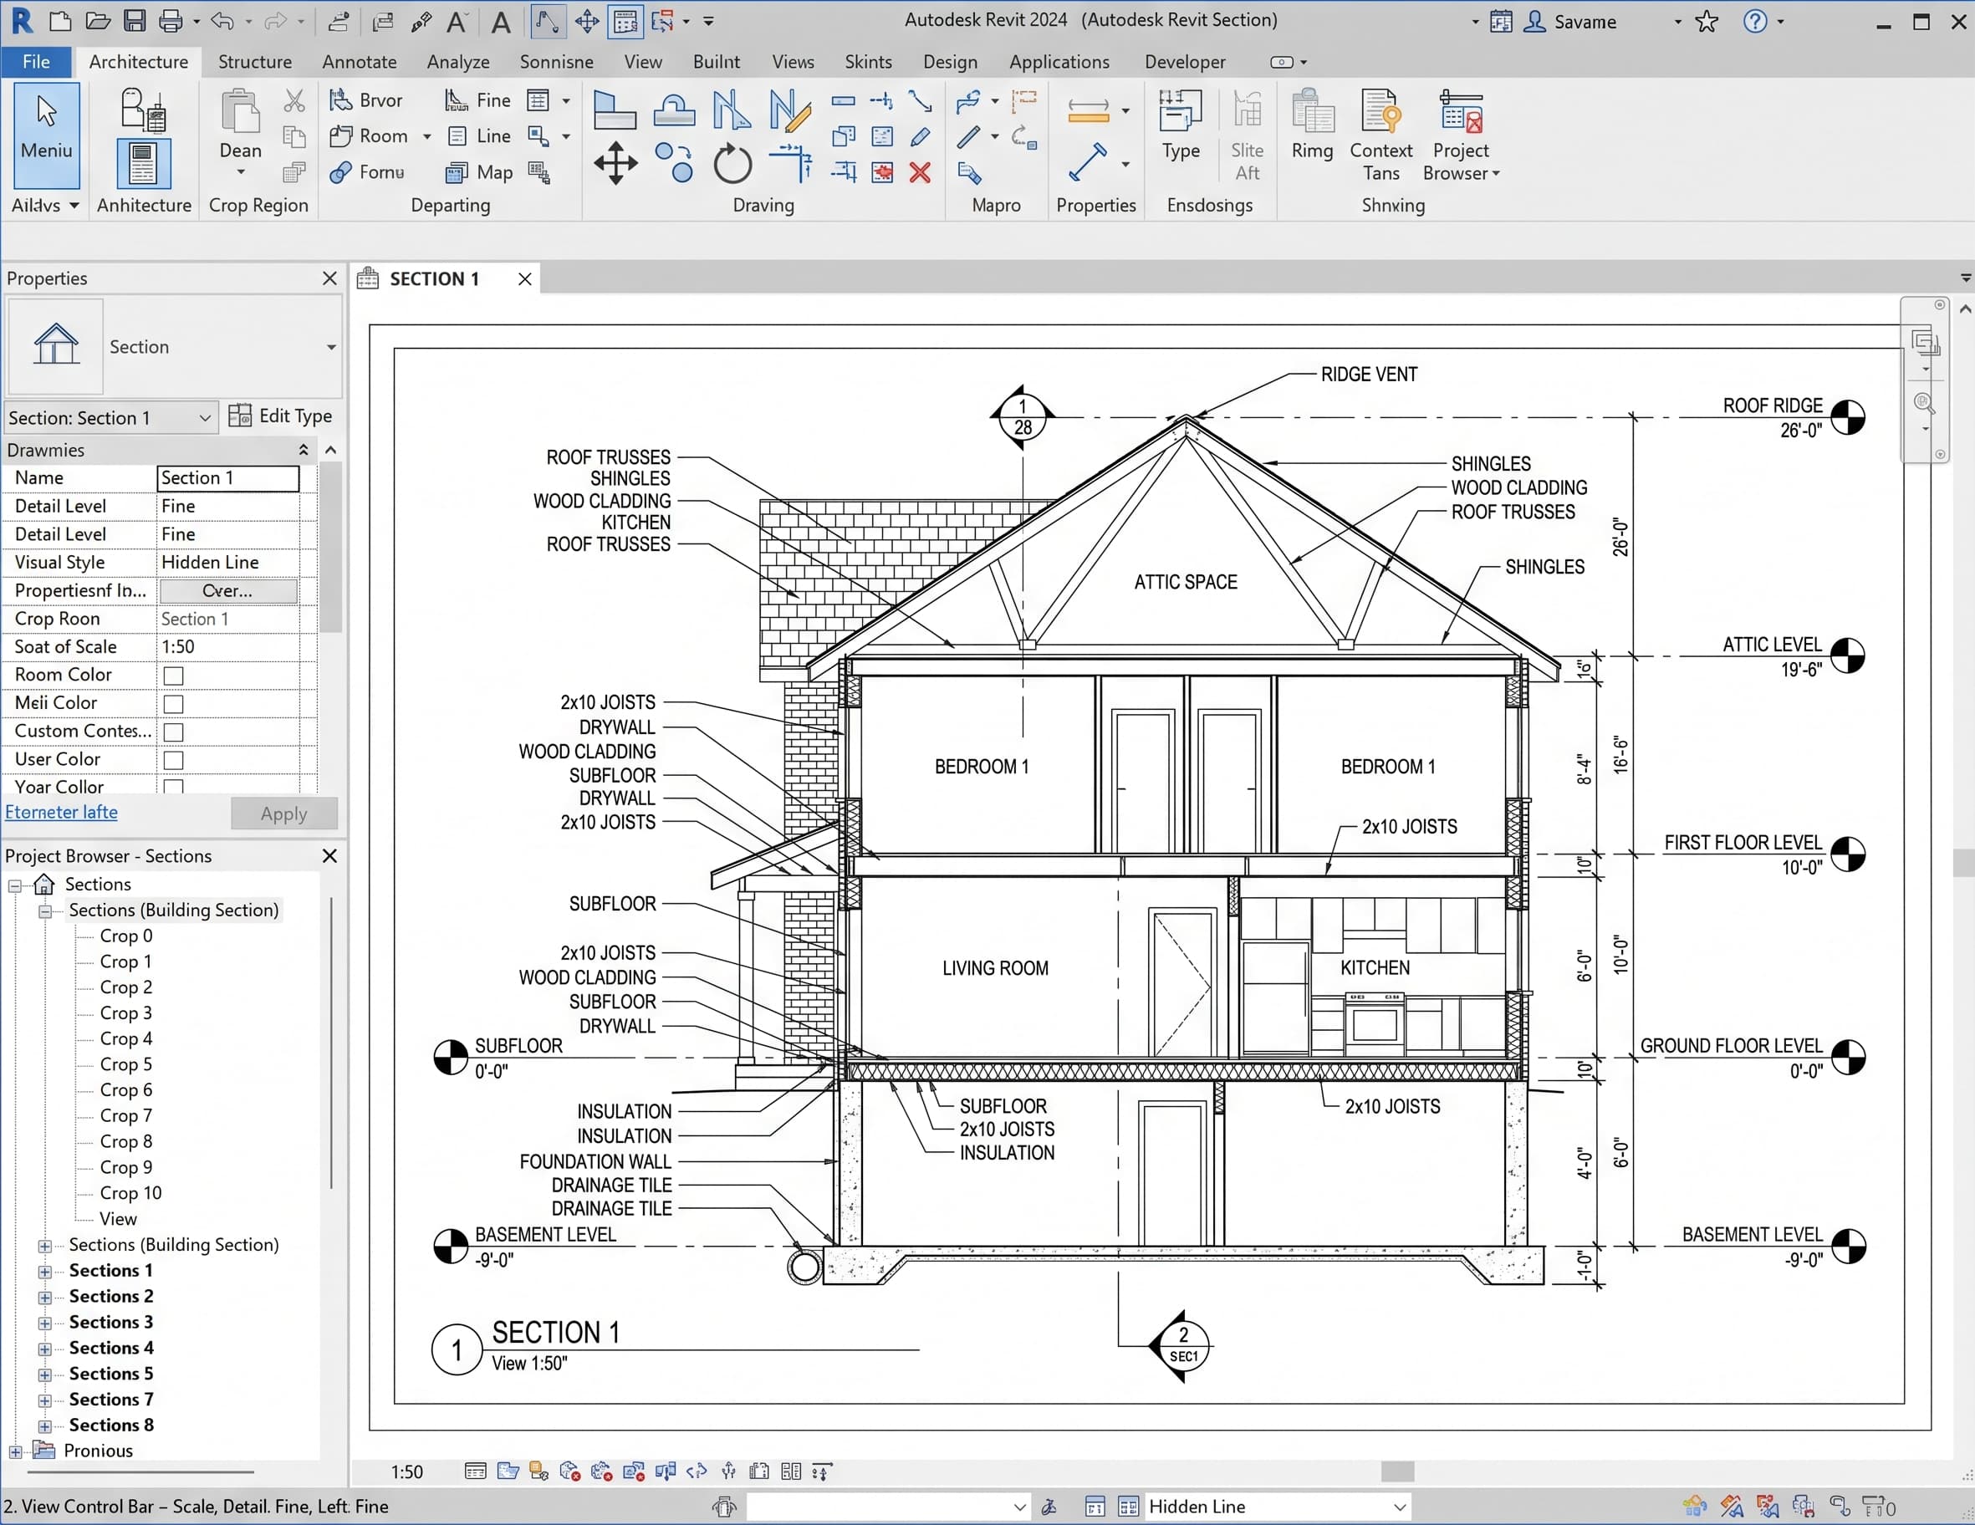Screen dimensions: 1975x1525
Task: Click the Bvror tool icon
Action: point(366,99)
